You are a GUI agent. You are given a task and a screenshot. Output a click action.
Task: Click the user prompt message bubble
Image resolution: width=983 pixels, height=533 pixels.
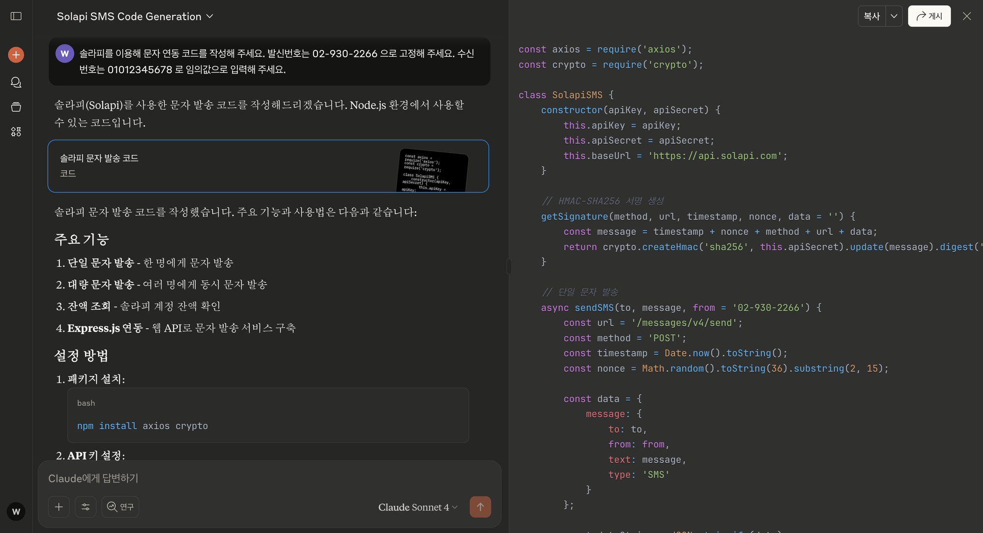(x=269, y=61)
